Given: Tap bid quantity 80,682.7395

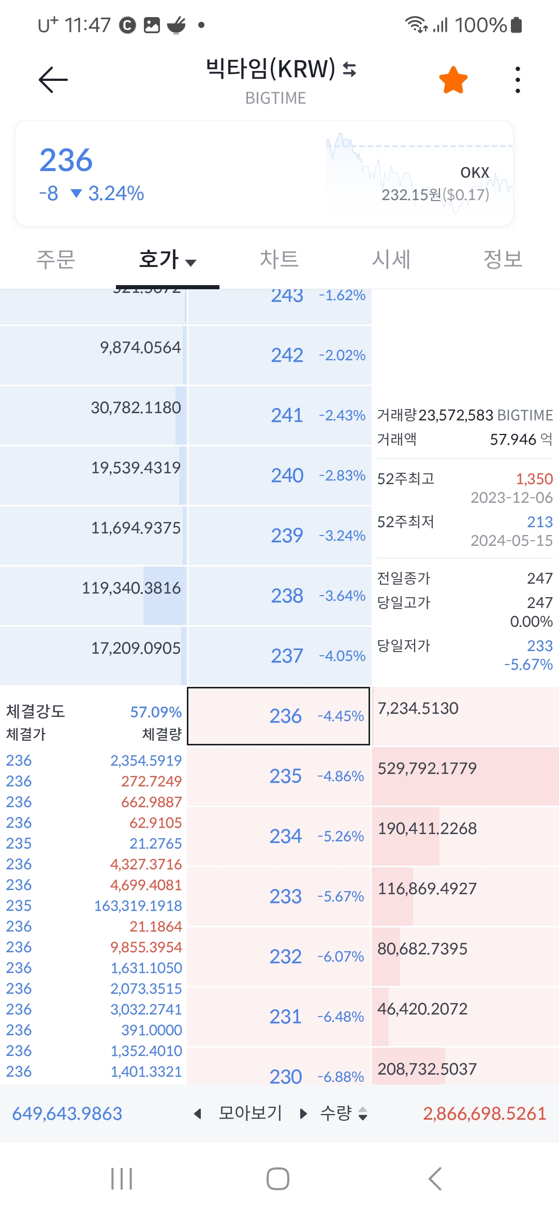Looking at the screenshot, I should pos(422,949).
